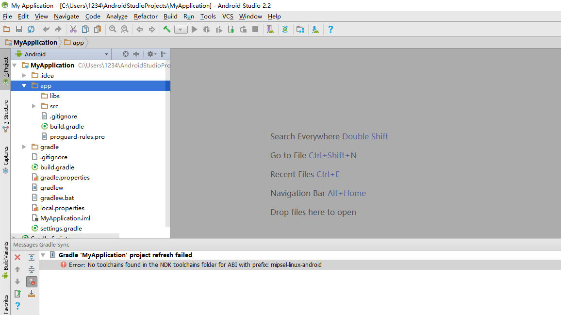Click the Save All floppy icon
Screen dimensions: 561x315
[19, 29]
